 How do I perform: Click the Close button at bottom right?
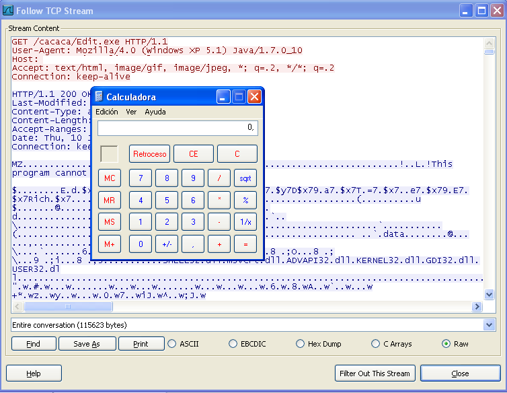(460, 373)
